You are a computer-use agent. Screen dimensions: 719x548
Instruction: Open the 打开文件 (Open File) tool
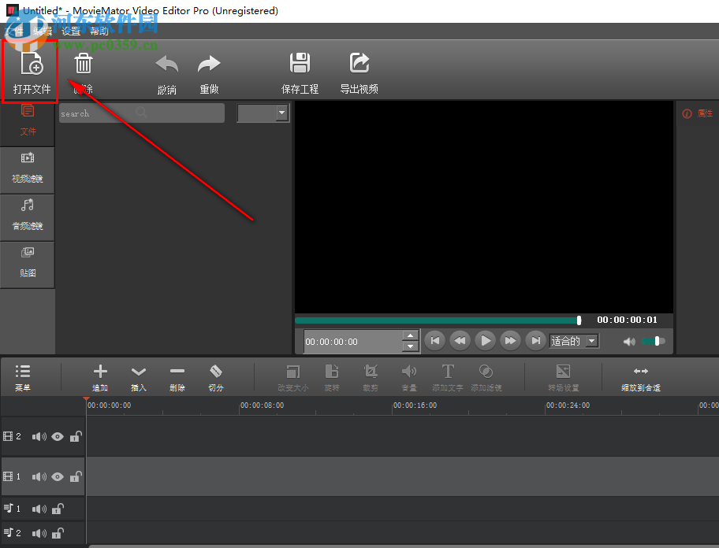(x=31, y=70)
